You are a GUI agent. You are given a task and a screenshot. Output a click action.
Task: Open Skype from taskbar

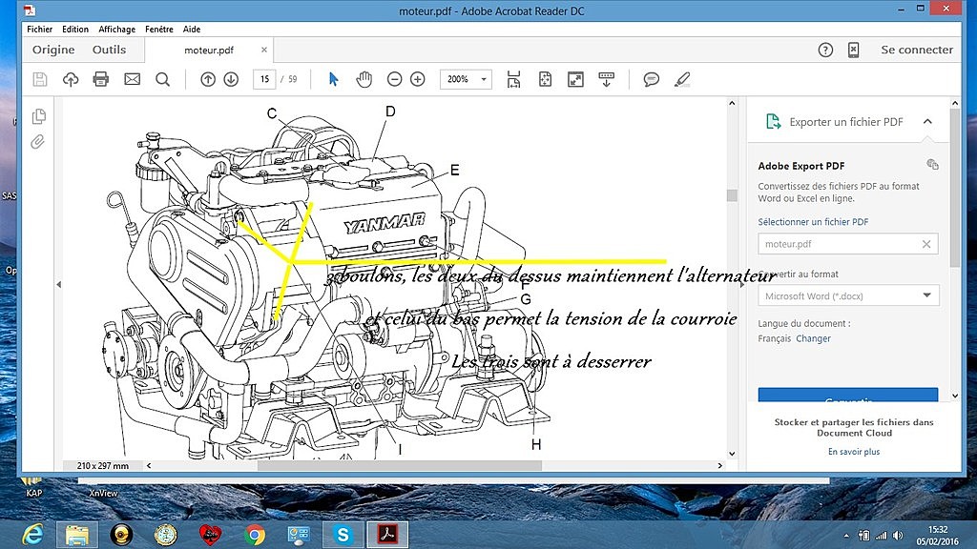tap(343, 535)
